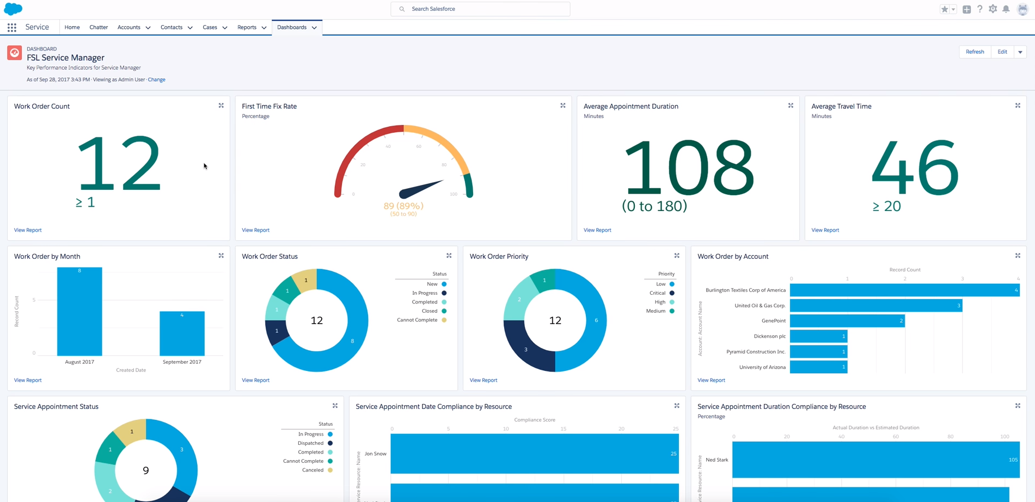Expand the Work Order Status donut chart widget
Viewport: 1035px width, 502px height.
coord(449,256)
